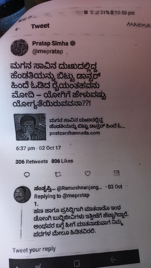Tap the reply speech bubble icon
Screen dimensions: 151x268
tap(27, 175)
